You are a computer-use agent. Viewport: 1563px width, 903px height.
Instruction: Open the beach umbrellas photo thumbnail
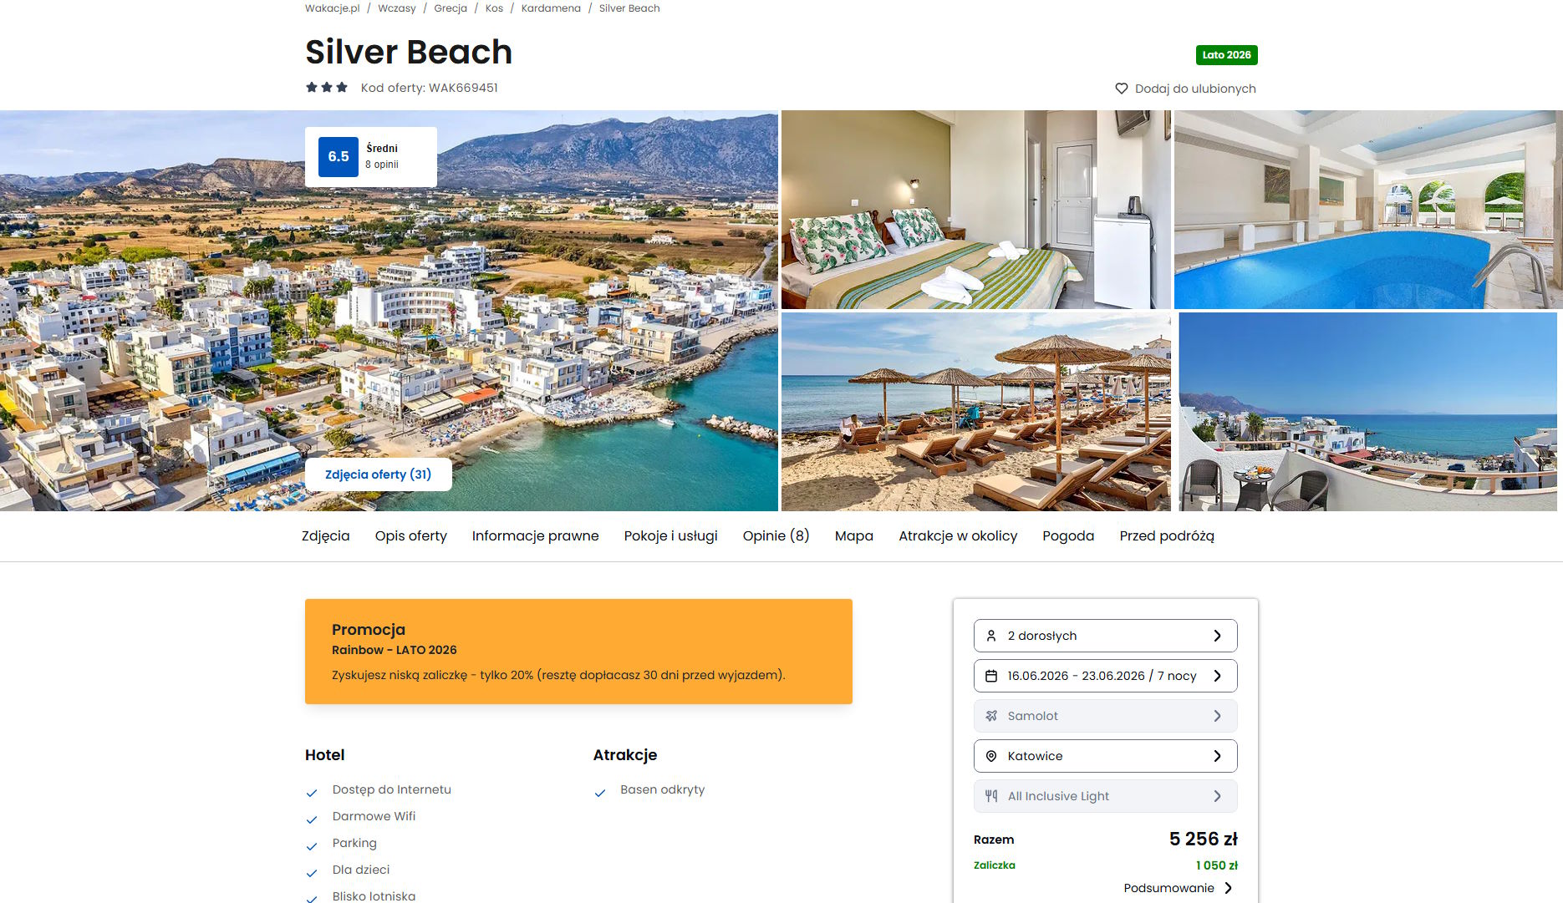(975, 412)
